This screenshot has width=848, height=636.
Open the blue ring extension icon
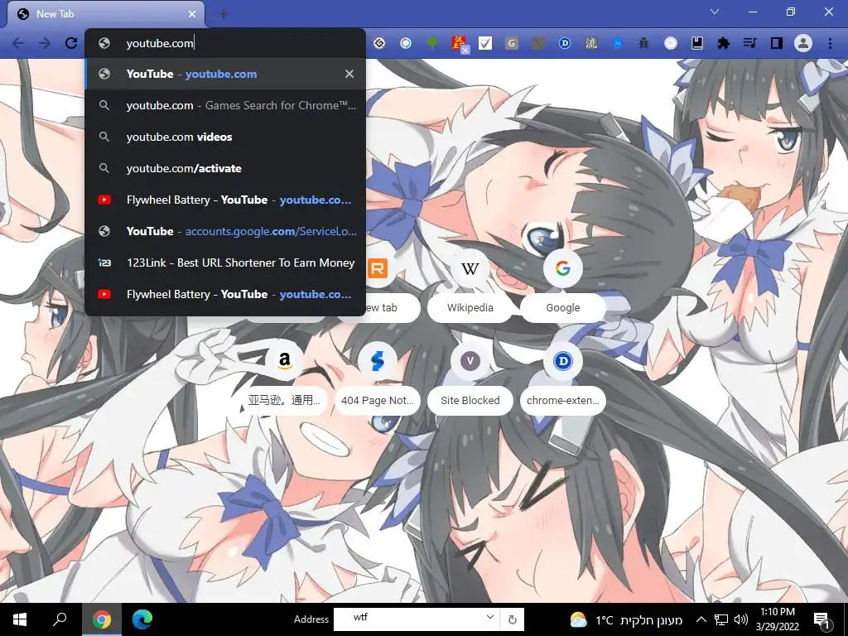coord(406,43)
